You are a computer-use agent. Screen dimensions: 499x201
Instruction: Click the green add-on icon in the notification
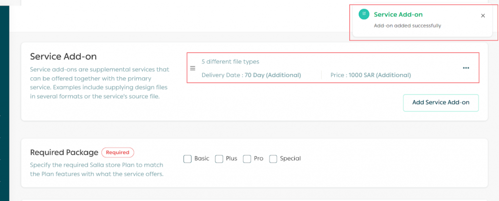point(364,15)
